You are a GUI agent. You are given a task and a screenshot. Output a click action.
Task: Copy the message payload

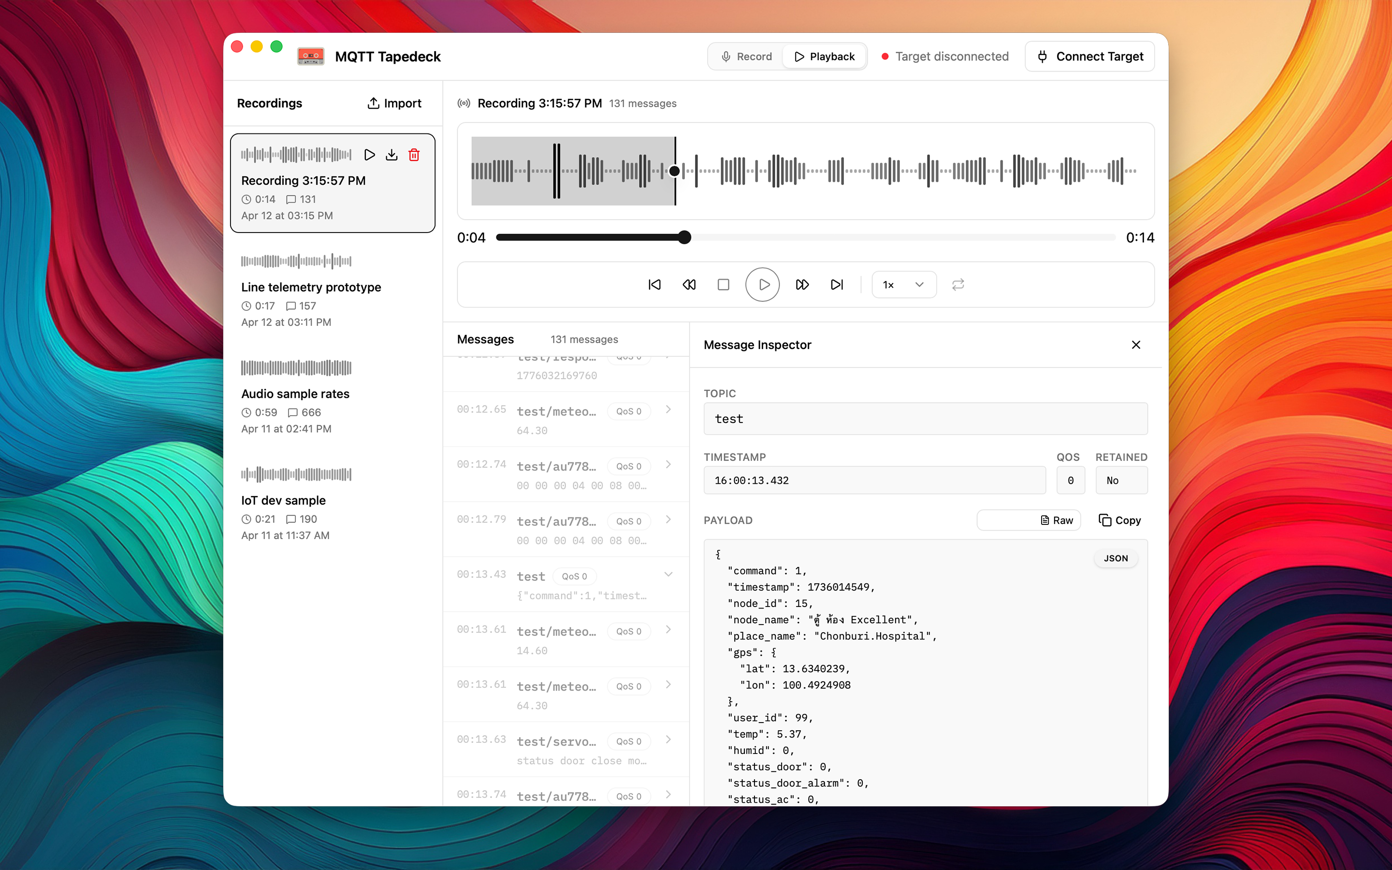point(1119,520)
